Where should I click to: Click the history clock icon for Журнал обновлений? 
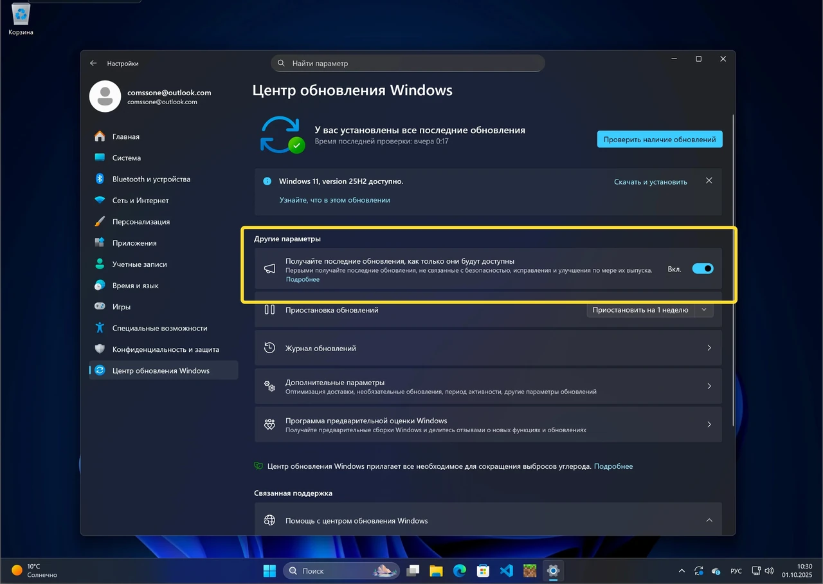pos(270,348)
